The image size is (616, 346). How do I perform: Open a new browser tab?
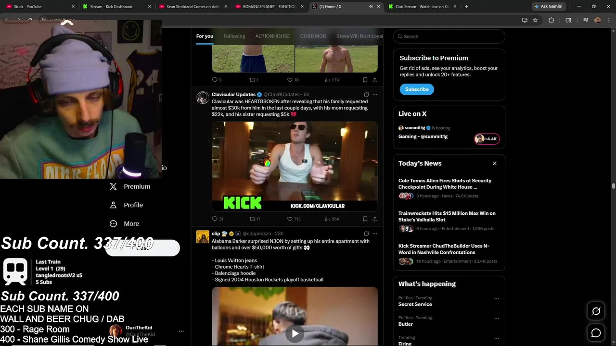pyautogui.click(x=466, y=7)
